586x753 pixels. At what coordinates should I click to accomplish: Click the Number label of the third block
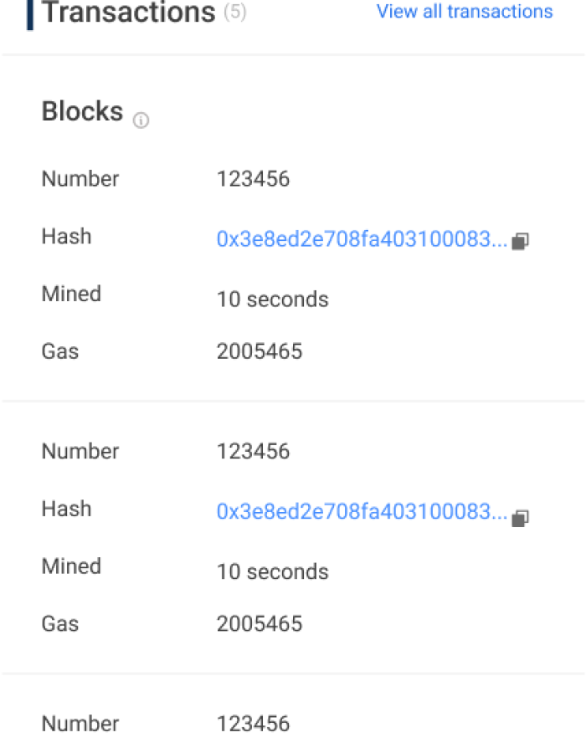[80, 723]
